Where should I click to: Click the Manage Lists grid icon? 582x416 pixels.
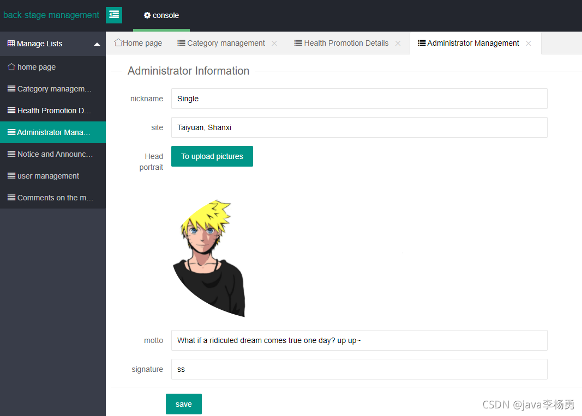click(x=11, y=44)
